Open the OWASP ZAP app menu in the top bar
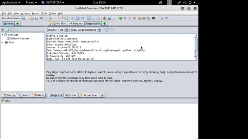Image resolution: width=248 pixels, height=139 pixels. point(53,3)
